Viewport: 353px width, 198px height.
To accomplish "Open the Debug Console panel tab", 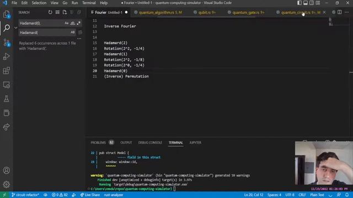I will pos(150,142).
